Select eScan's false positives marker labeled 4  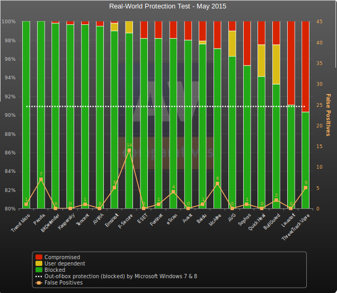(x=173, y=192)
